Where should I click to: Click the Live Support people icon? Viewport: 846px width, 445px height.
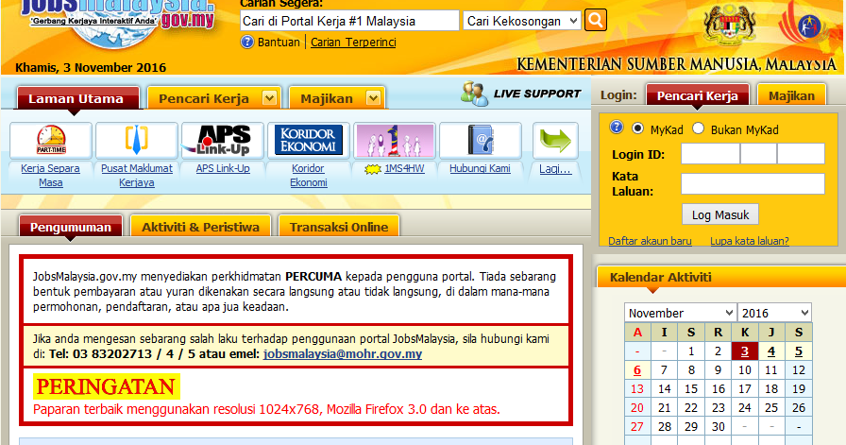click(x=474, y=94)
